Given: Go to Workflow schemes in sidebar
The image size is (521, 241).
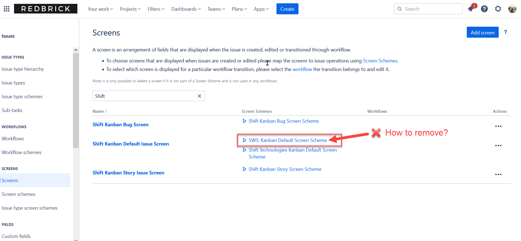Looking at the screenshot, I should 21,152.
